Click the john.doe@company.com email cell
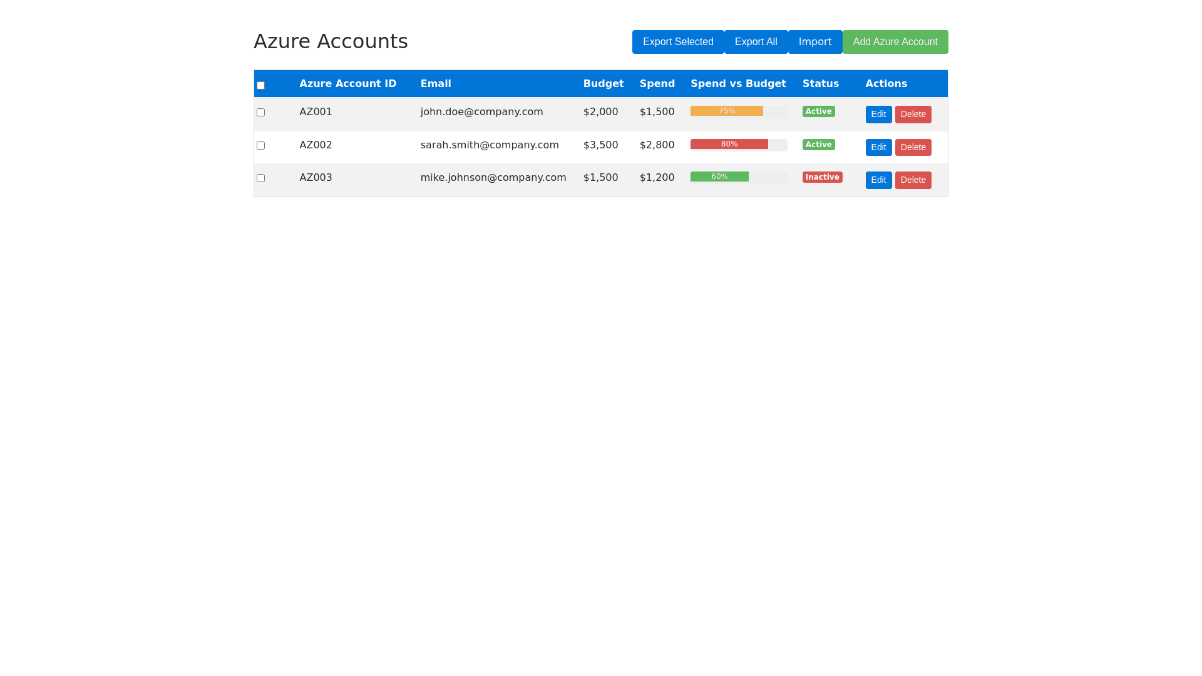Image resolution: width=1202 pixels, height=676 pixels. pyautogui.click(x=481, y=112)
